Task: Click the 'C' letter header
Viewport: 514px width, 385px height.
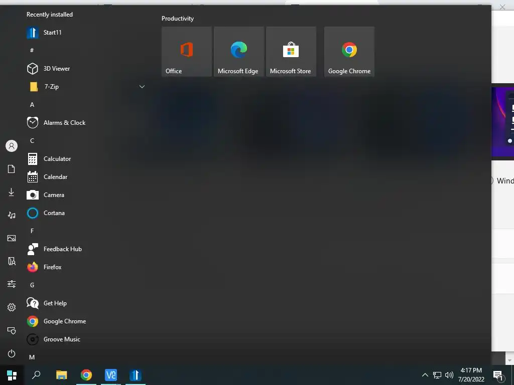Action: 32,141
